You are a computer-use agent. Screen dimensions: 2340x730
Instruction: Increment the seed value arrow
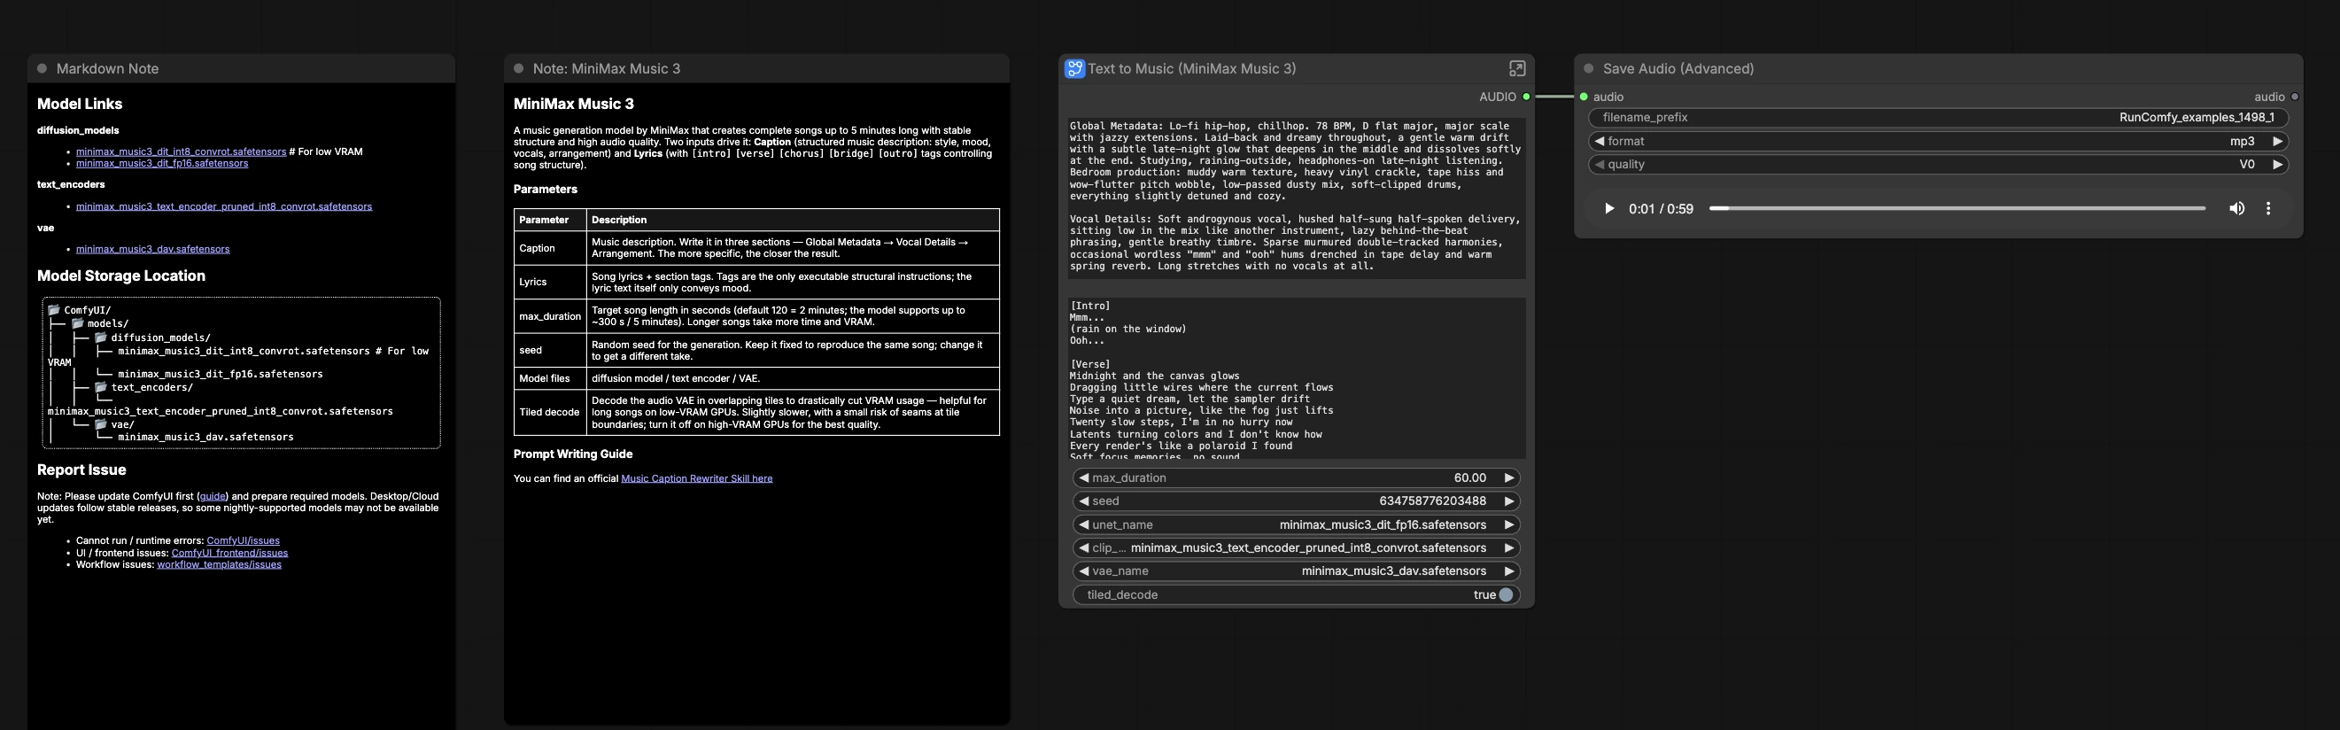click(1509, 501)
